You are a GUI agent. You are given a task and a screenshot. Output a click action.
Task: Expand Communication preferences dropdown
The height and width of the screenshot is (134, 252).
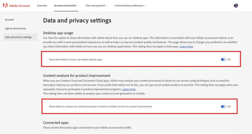click(130, 6)
